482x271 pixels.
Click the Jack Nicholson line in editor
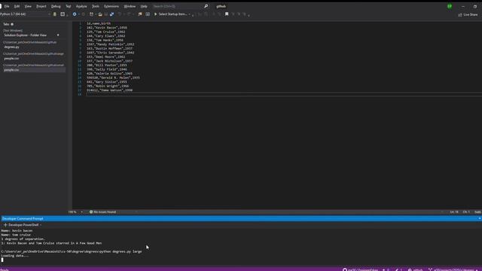(x=109, y=61)
